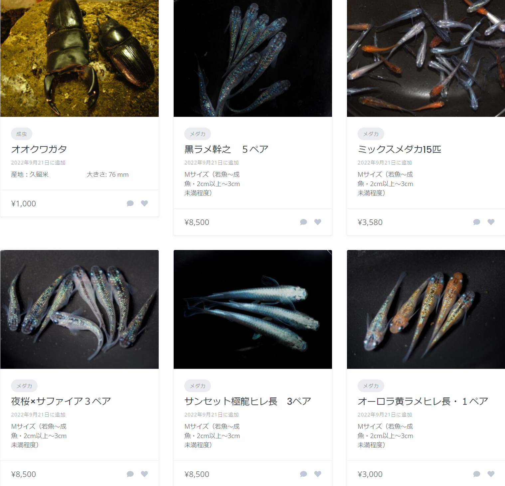Open the 夜桜×サファイア3ペア title link
This screenshot has width=505, height=486.
[x=61, y=401]
